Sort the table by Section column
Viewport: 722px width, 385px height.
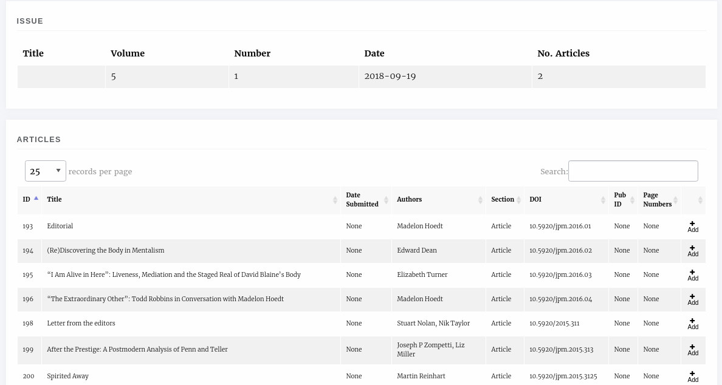503,200
